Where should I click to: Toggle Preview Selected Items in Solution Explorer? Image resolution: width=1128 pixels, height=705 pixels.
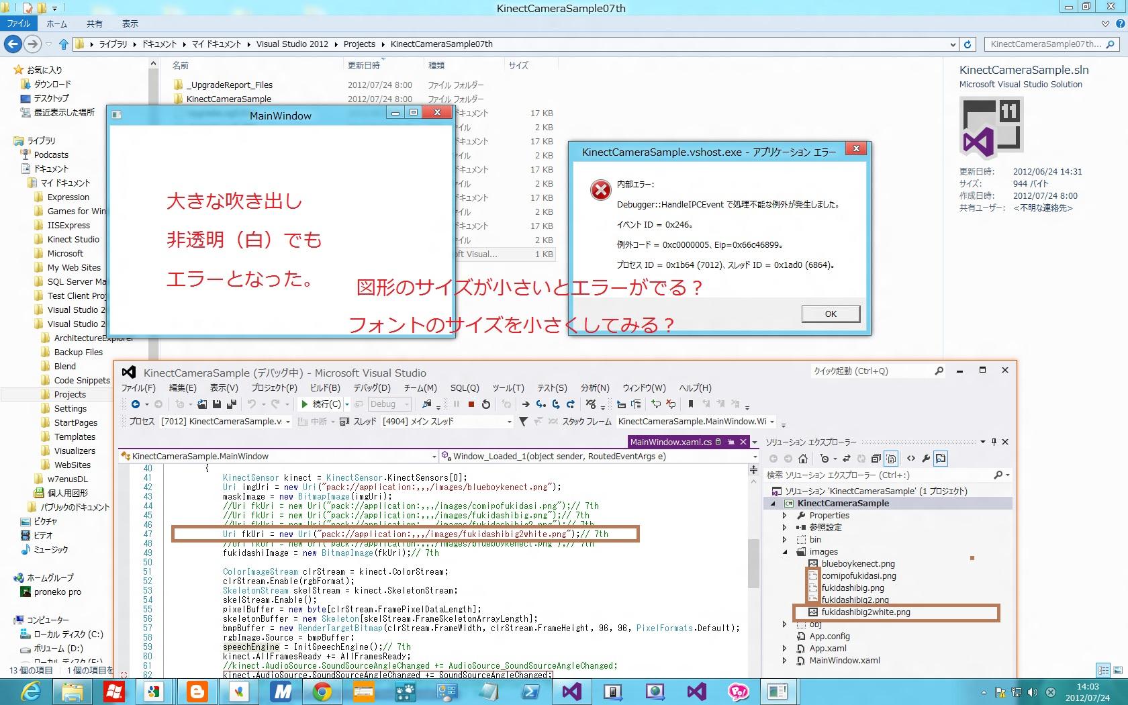(x=941, y=459)
